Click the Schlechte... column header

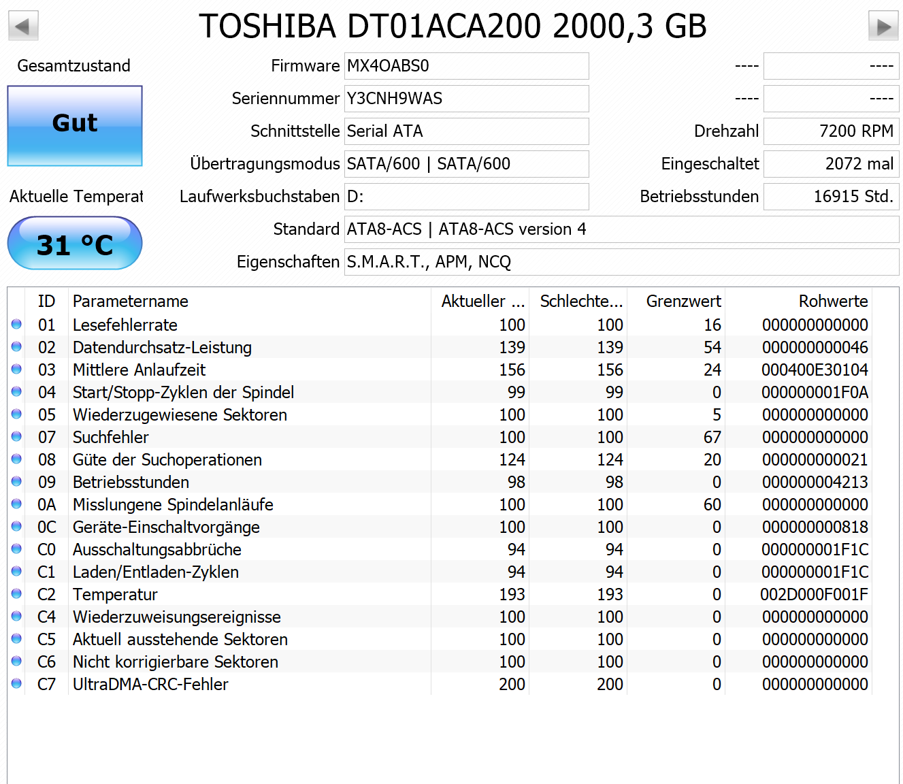point(578,301)
